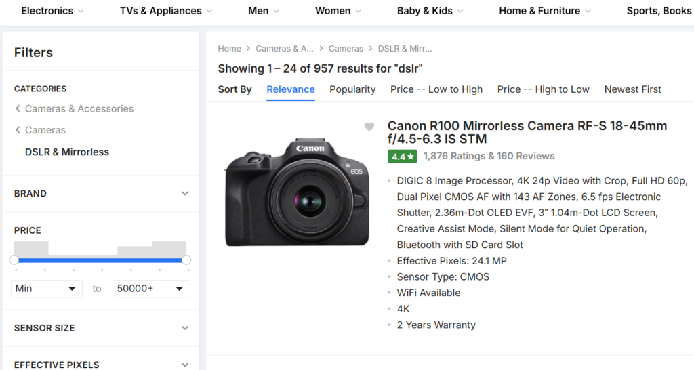
Task: Expand the Effective Pixels filter
Action: pos(185,365)
